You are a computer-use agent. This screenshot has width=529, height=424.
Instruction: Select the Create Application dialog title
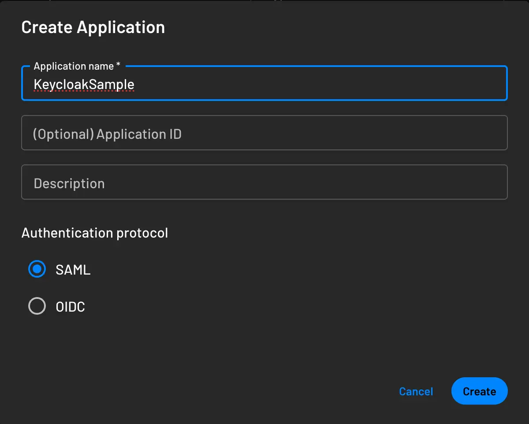click(93, 27)
